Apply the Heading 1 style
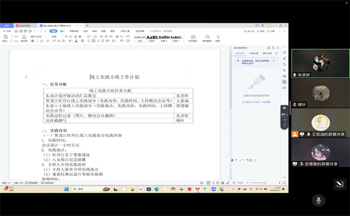The width and height of the screenshot is (350, 216). click(x=152, y=38)
